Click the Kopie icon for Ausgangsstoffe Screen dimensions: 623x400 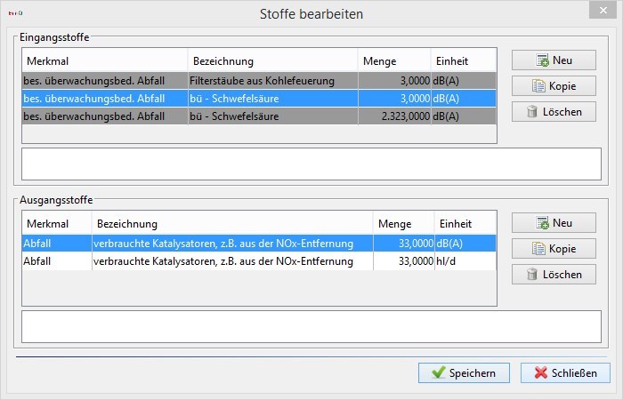(x=538, y=249)
